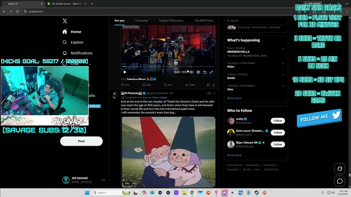
Task: Switch to the Following tab
Action: pos(141,21)
